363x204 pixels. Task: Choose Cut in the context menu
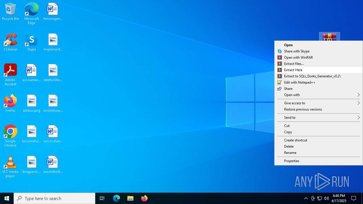coord(318,126)
